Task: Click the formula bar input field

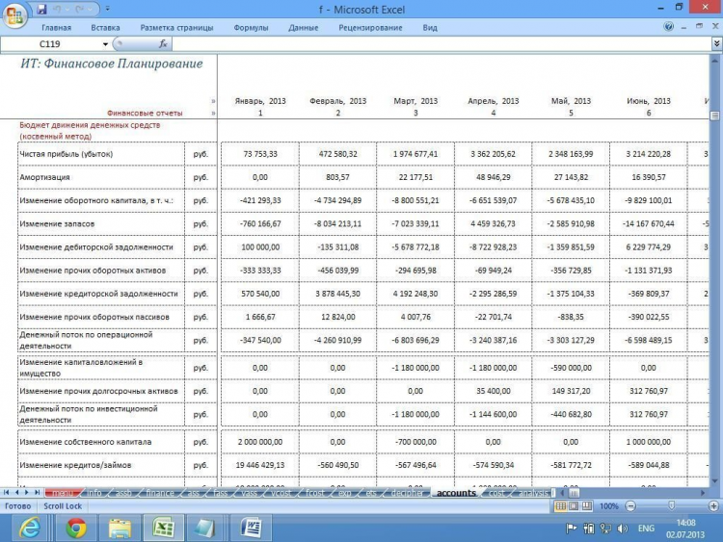Action: pyautogui.click(x=434, y=44)
